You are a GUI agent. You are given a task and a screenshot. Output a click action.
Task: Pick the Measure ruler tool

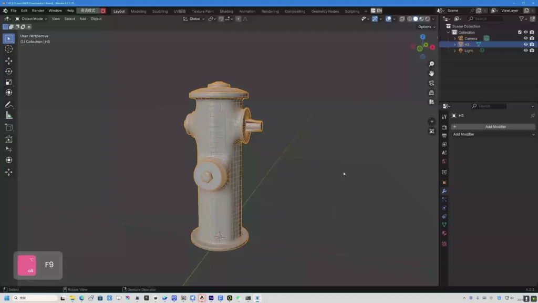9,115
